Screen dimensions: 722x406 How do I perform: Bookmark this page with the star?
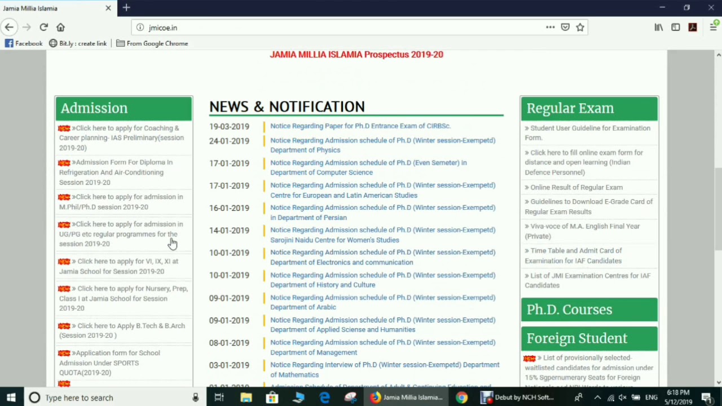[580, 27]
